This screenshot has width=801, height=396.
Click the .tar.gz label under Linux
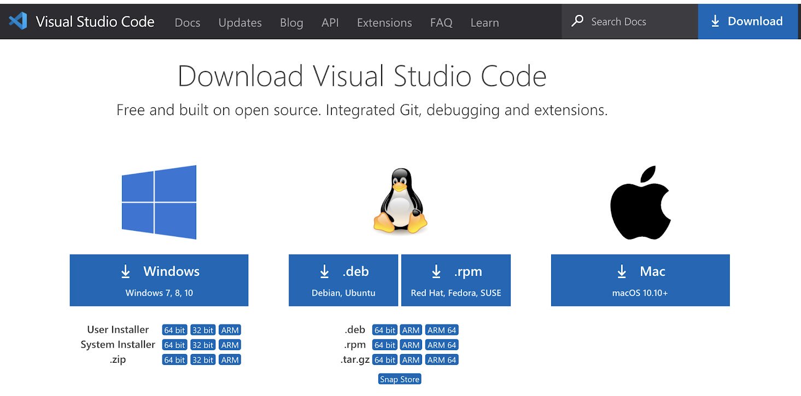355,359
